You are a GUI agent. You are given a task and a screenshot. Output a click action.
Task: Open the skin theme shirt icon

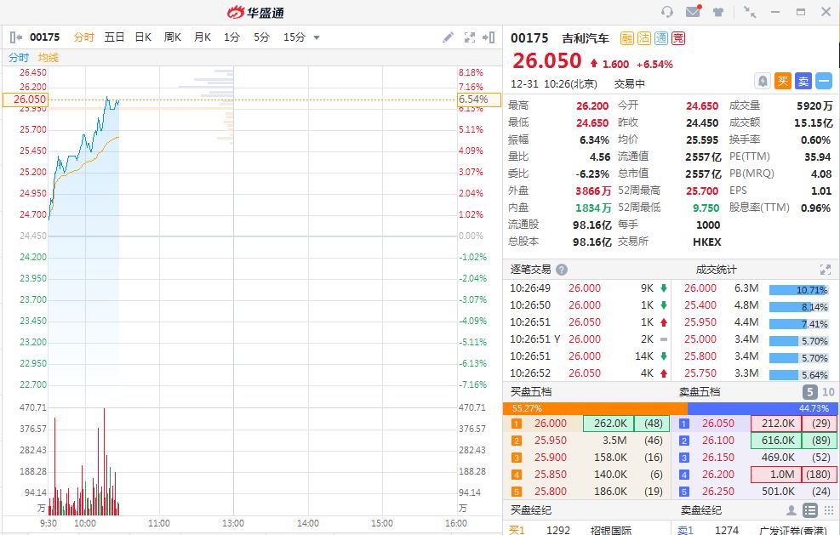pyautogui.click(x=719, y=12)
